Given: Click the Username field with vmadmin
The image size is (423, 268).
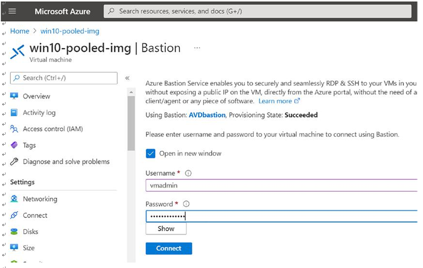Looking at the screenshot, I should (281, 186).
